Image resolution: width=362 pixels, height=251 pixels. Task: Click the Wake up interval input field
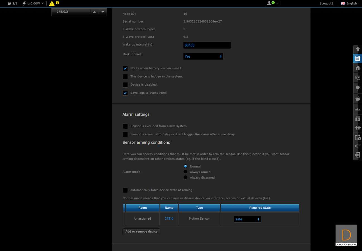click(x=207, y=45)
